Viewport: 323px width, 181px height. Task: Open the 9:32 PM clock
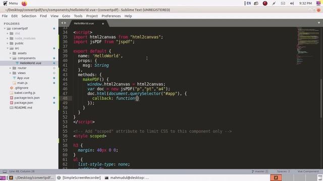click(x=305, y=4)
